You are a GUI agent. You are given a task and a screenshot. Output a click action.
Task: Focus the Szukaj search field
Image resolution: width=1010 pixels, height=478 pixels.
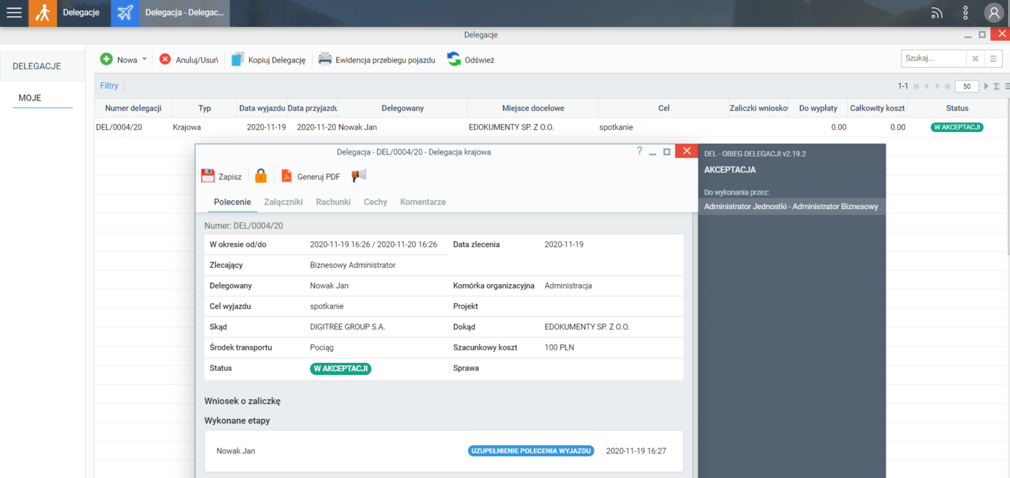click(933, 59)
